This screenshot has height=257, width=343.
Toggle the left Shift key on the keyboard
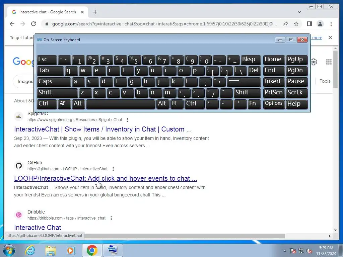pos(57,93)
